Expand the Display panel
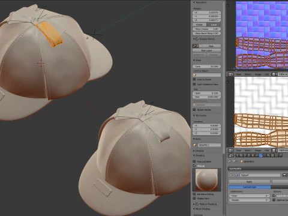This screenshot has height=216, width=288. pos(194,151)
